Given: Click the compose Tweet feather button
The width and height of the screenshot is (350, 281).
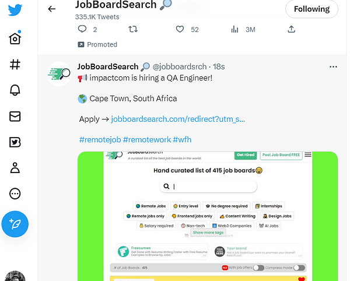Looking at the screenshot, I should tap(15, 224).
